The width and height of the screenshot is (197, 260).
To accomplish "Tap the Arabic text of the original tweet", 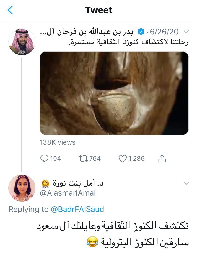I will 128,42.
